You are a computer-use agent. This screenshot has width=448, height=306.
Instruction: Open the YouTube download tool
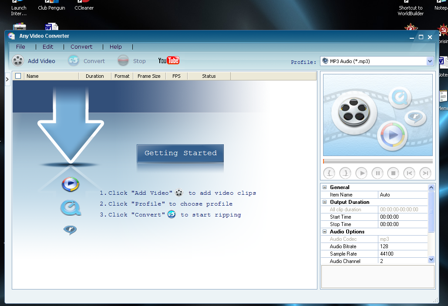pos(168,61)
